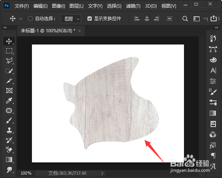Open the 滤镜(T) menu
Image resolution: width=222 pixels, height=178 pixels.
(133, 6)
